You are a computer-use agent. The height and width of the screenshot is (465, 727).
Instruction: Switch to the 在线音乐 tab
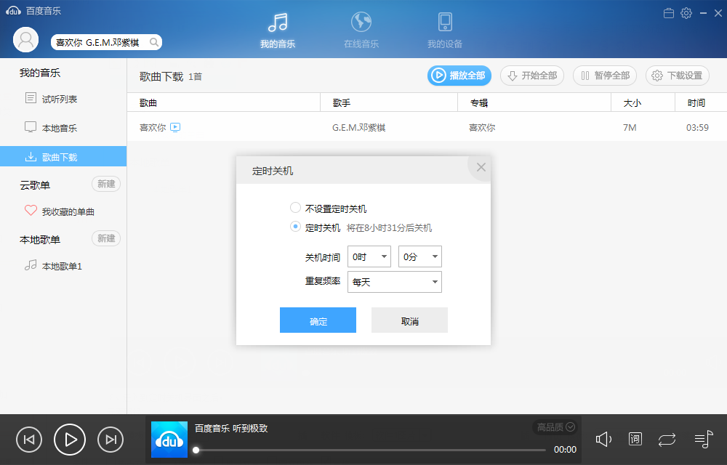pos(361,29)
